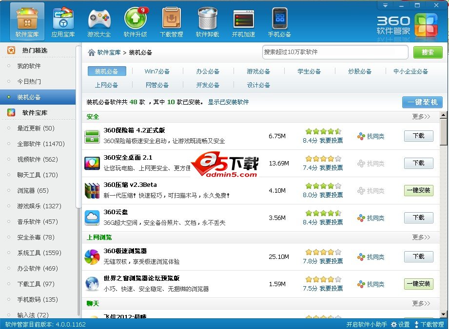Viewport: 449px width, 329px height.
Task: Download 360保险箱 with 下载 button
Action: coord(419,136)
